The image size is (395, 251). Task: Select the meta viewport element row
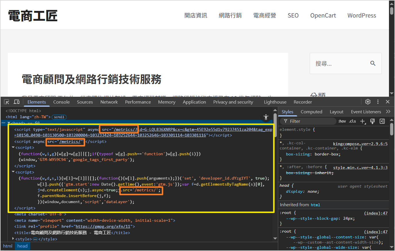tap(140, 220)
